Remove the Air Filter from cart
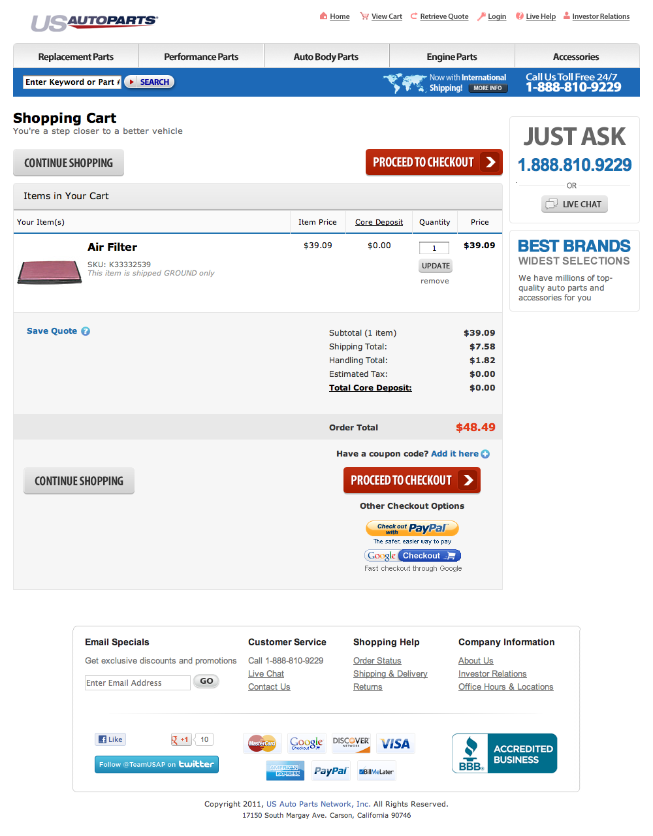This screenshot has height=836, width=653. coord(435,281)
